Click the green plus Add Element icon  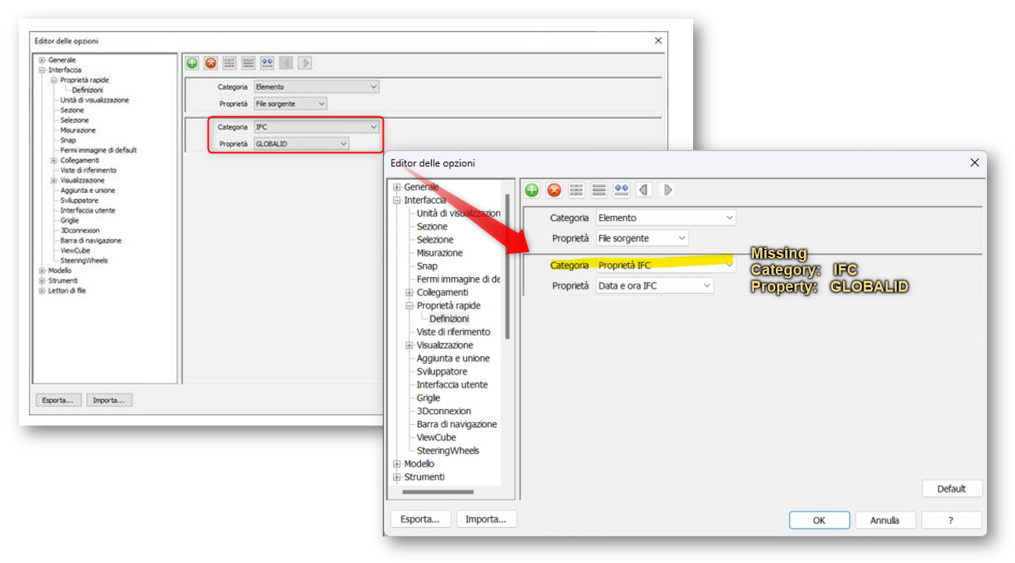[531, 189]
